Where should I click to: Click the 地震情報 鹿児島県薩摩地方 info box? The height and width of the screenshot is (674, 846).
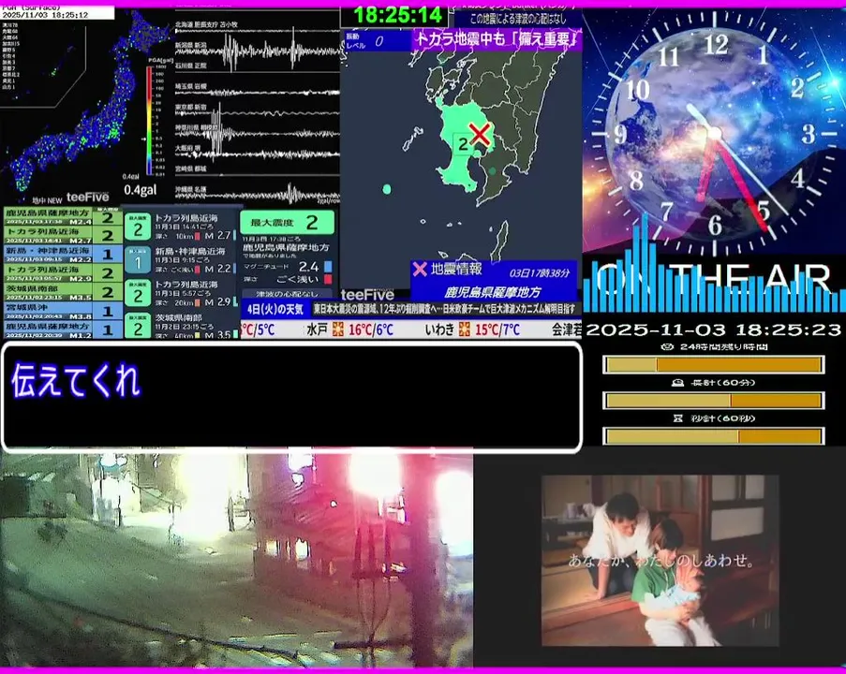click(x=494, y=281)
